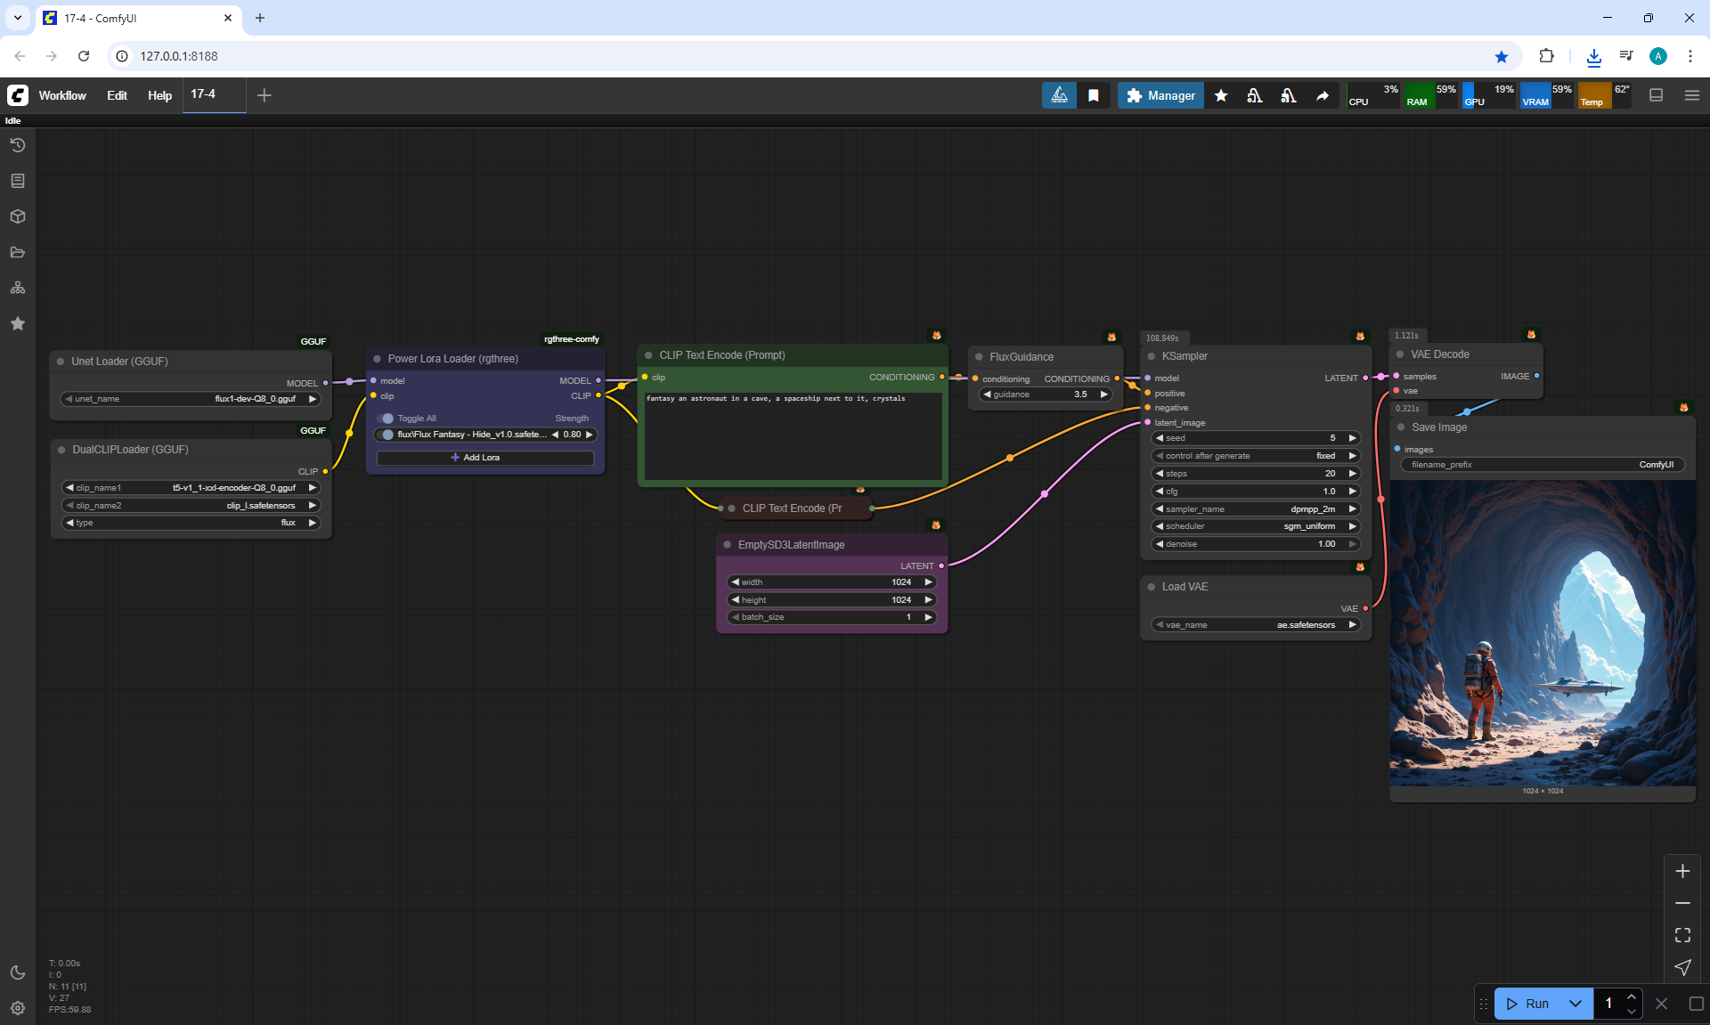Image resolution: width=1710 pixels, height=1025 pixels.
Task: Collapse the KSampler node via its dot
Action: click(x=1151, y=356)
